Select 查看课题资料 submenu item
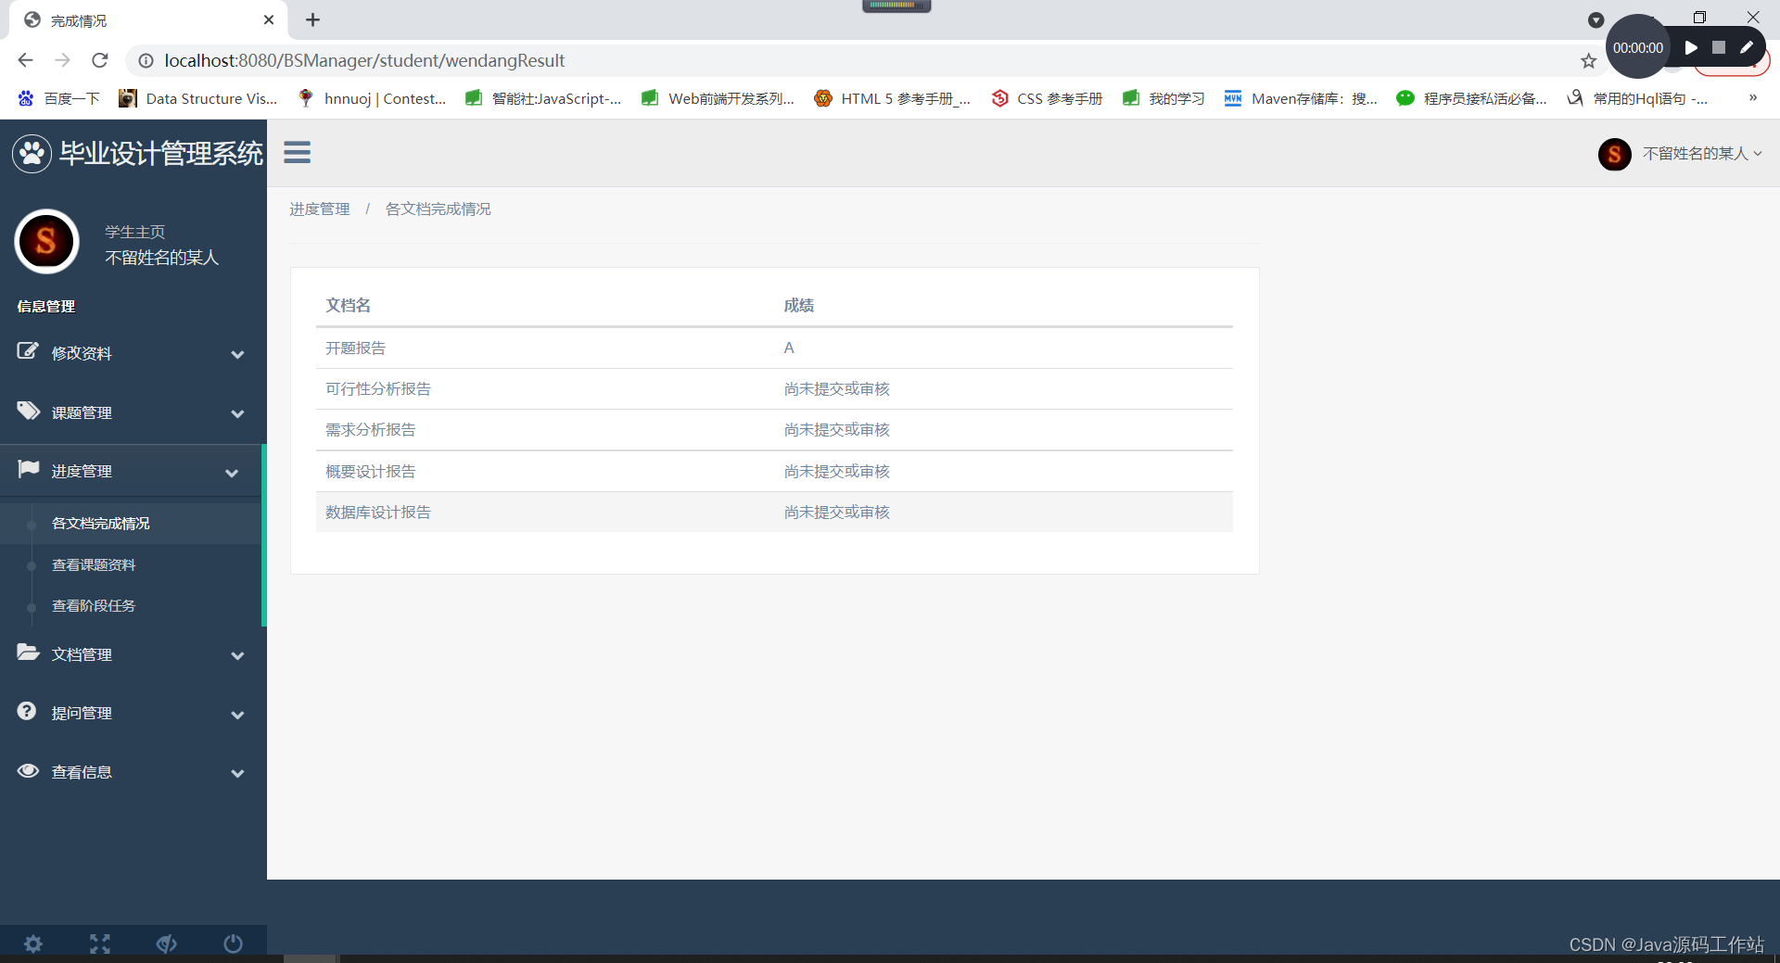This screenshot has height=963, width=1780. coord(94,564)
